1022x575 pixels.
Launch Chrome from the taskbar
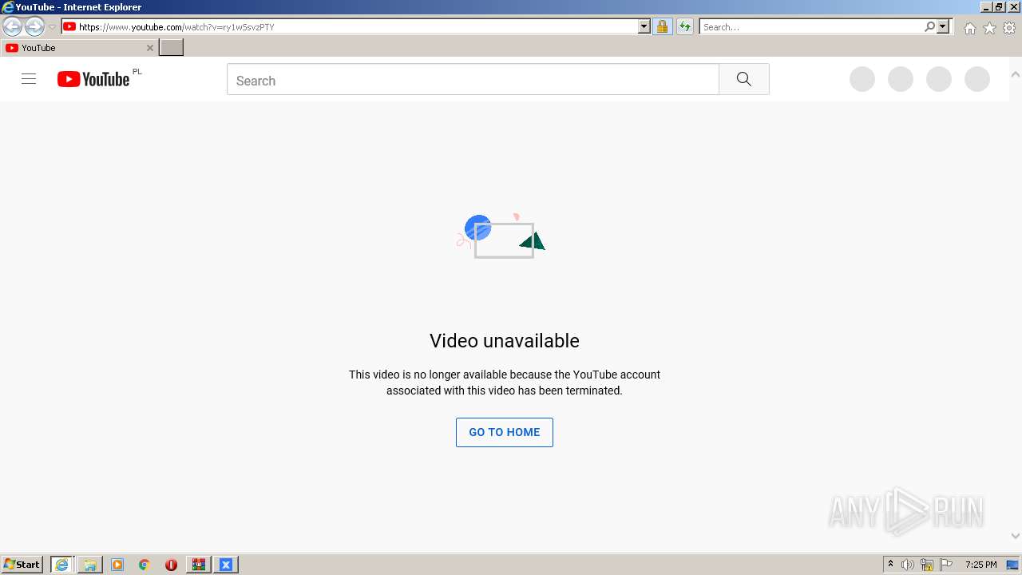[x=145, y=565]
